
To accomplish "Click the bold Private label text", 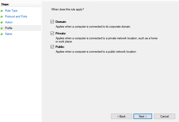I will pos(61,33).
